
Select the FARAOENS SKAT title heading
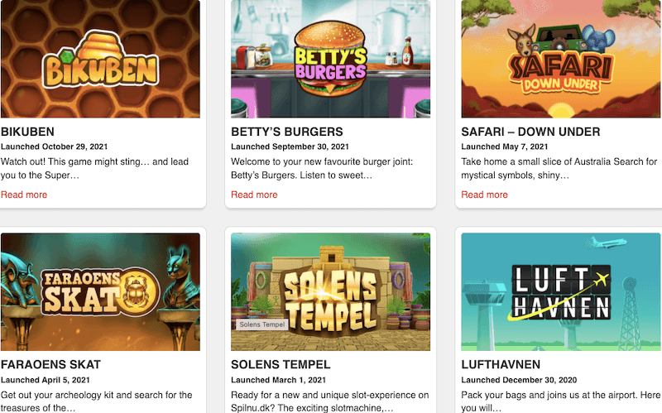[50, 364]
